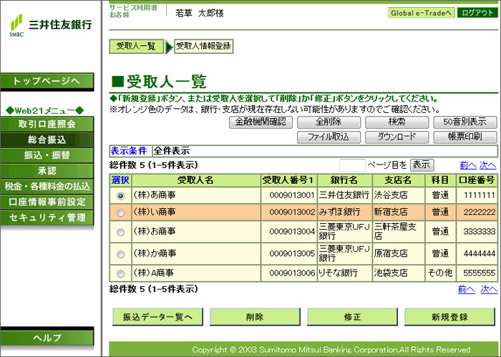Image resolution: width=501 pixels, height=357 pixels.
Task: Click the 渋谷支店 branch cell
Action: click(x=399, y=195)
